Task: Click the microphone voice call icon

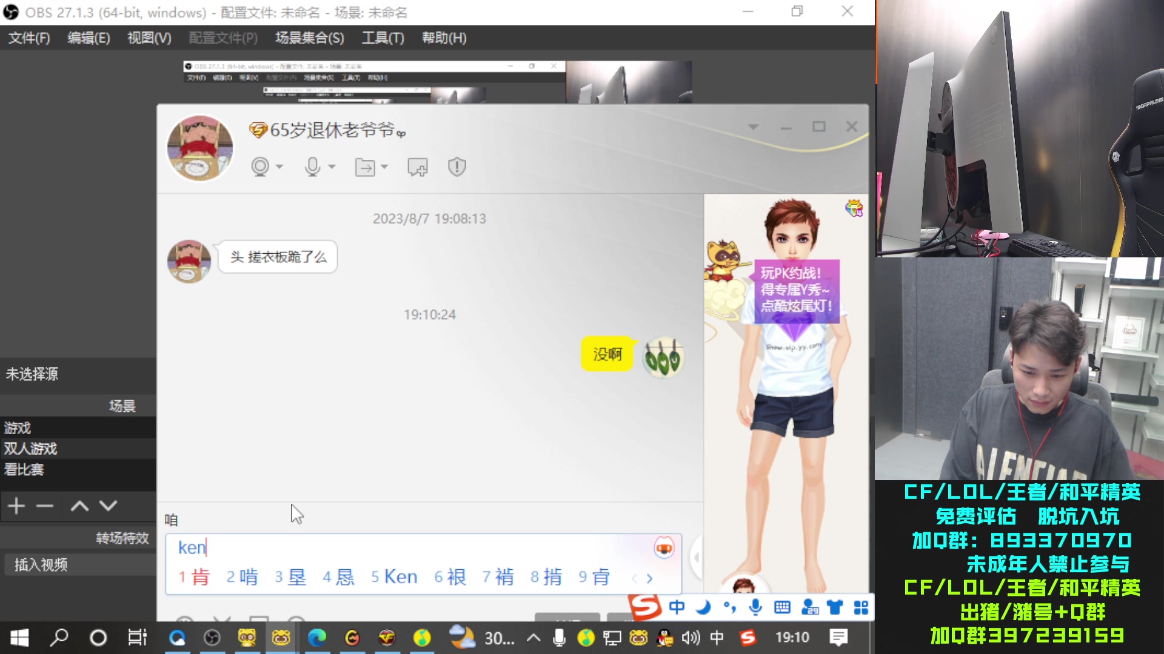Action: pos(313,167)
